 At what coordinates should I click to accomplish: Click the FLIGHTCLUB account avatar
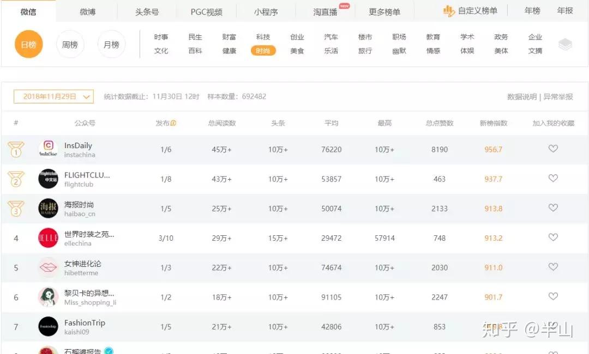pyautogui.click(x=48, y=179)
